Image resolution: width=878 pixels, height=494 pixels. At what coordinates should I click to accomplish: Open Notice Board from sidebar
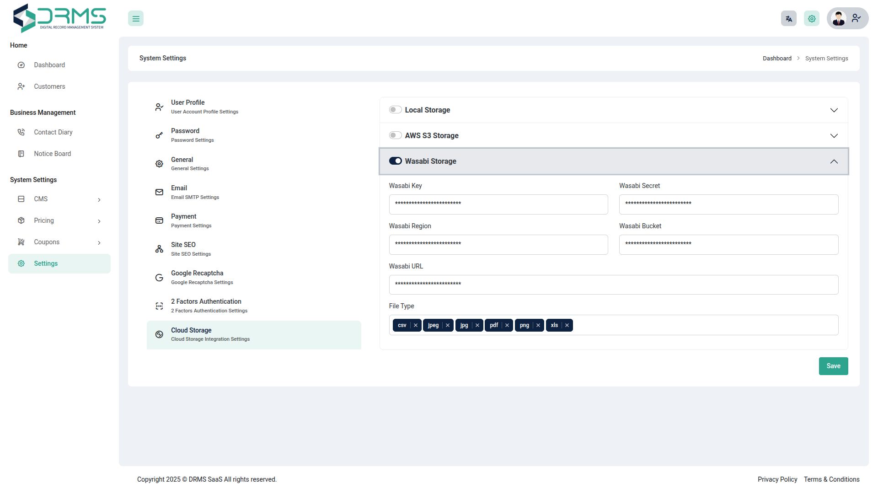pos(52,154)
